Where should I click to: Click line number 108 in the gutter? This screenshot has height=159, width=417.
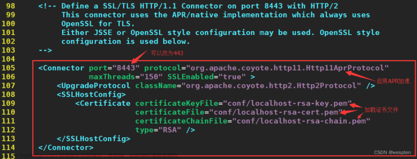pyautogui.click(x=8, y=94)
